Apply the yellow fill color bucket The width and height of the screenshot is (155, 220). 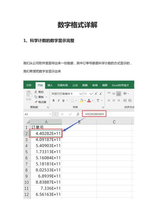point(82,100)
